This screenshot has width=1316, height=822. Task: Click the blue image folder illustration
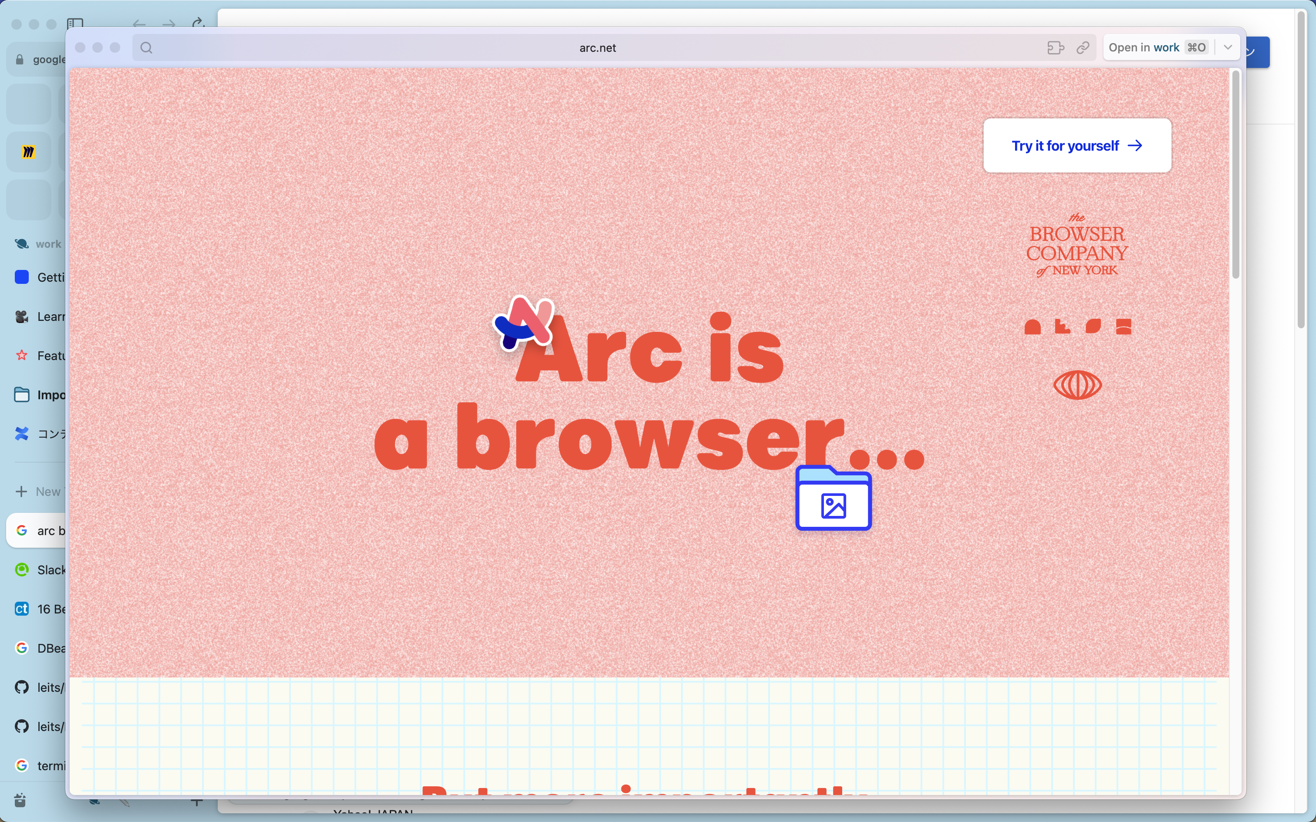(833, 499)
